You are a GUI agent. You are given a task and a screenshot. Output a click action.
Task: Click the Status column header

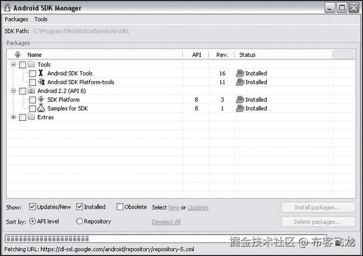tap(284, 55)
